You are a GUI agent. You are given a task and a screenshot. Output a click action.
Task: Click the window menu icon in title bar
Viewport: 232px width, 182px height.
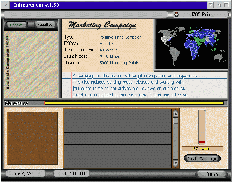click(5, 5)
